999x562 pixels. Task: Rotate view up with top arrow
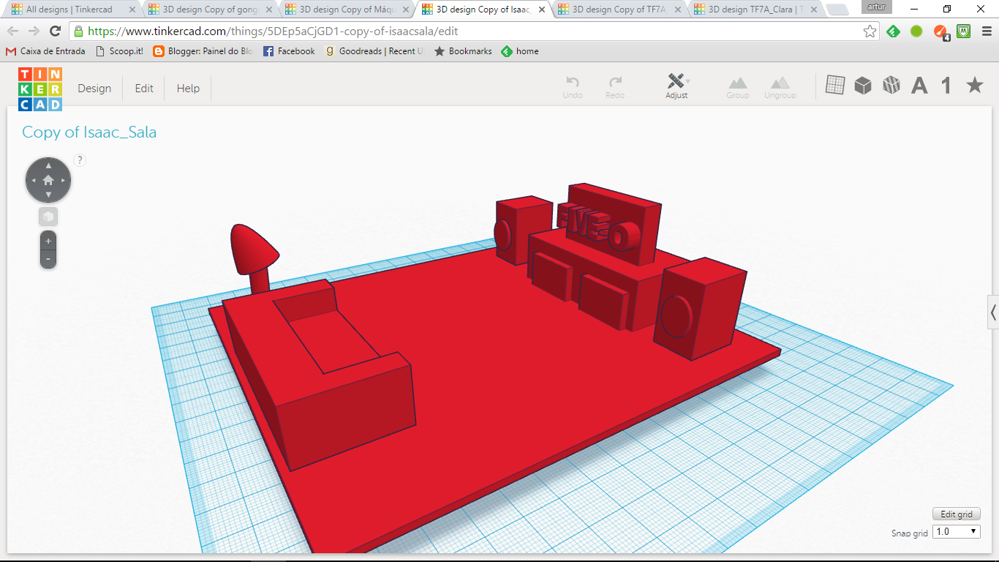coord(48,165)
